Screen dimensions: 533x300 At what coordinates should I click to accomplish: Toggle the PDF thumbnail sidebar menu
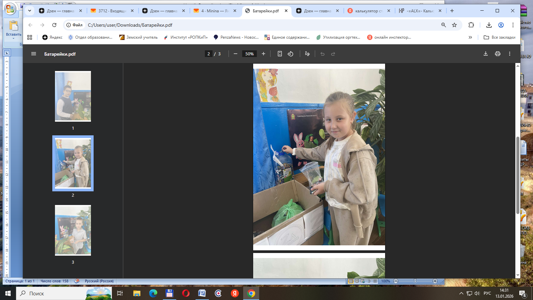pos(34,54)
